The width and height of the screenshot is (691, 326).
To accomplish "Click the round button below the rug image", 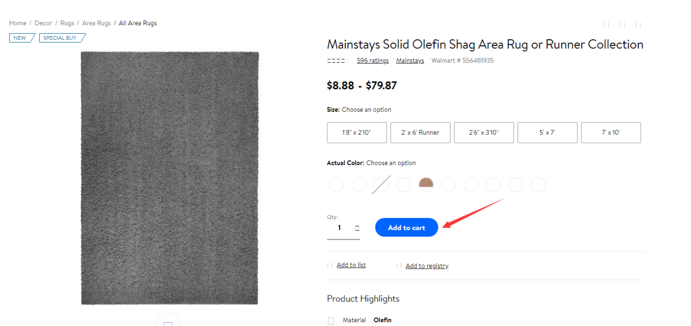I will tap(168, 321).
